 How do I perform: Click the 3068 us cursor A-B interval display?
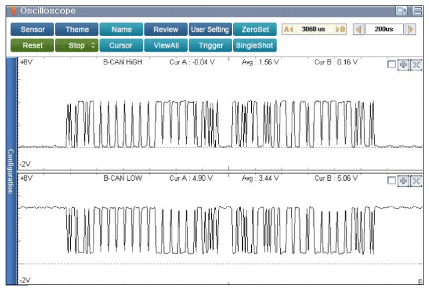pyautogui.click(x=315, y=30)
